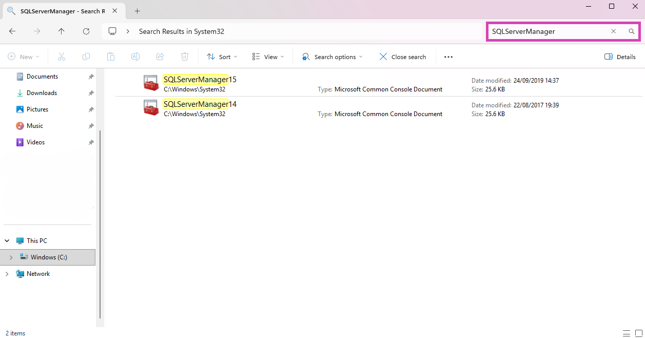Open Documents in the sidebar
The height and width of the screenshot is (338, 645).
pos(42,77)
